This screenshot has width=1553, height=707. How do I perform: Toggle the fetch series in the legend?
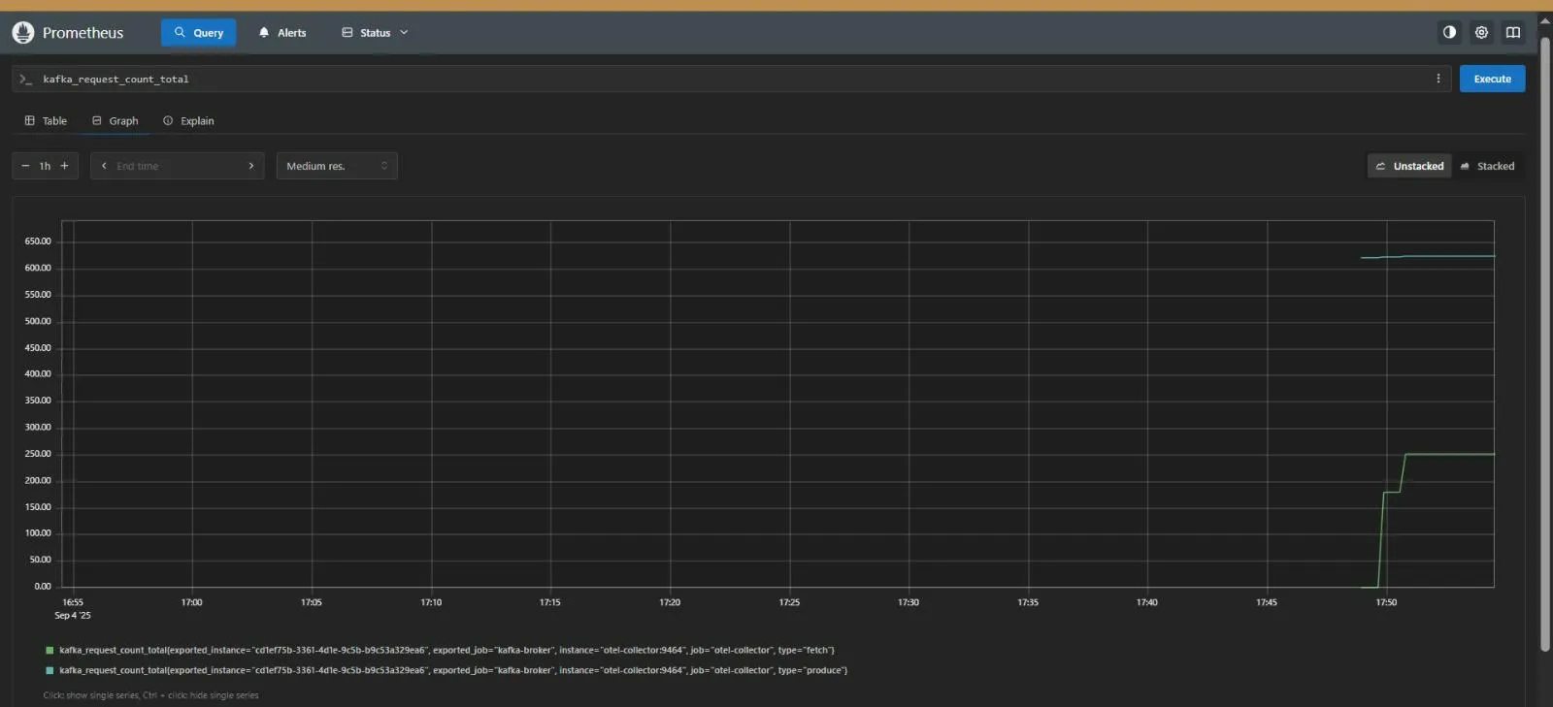pos(446,650)
